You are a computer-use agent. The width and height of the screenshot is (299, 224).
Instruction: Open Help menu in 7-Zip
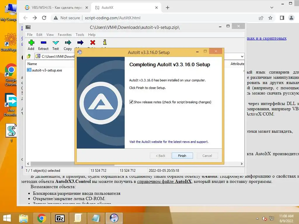tap(92, 35)
